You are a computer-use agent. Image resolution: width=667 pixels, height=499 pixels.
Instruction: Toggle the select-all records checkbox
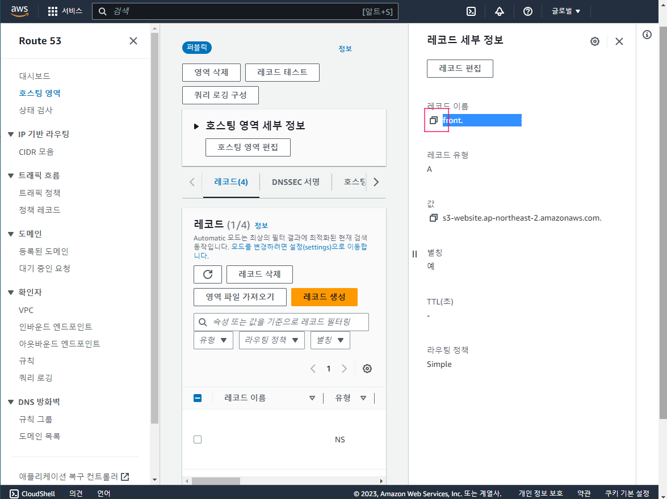pyautogui.click(x=198, y=398)
